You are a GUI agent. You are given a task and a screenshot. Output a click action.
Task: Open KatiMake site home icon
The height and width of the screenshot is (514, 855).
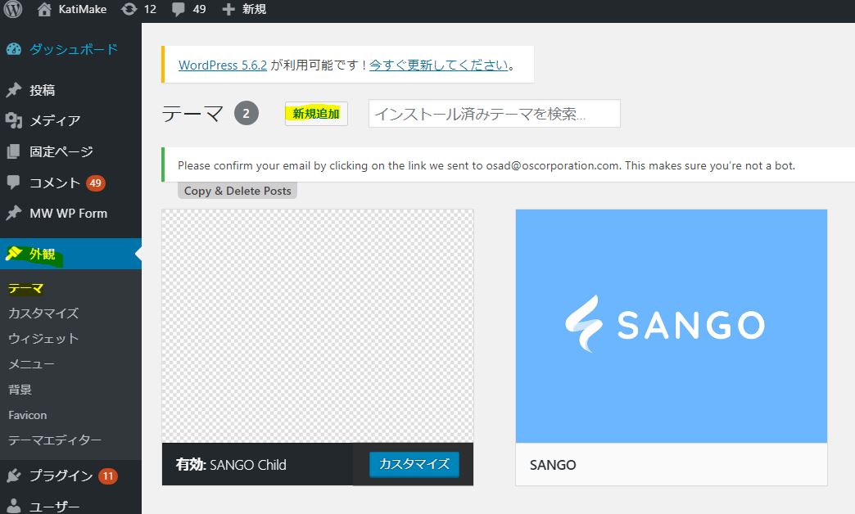tap(44, 9)
